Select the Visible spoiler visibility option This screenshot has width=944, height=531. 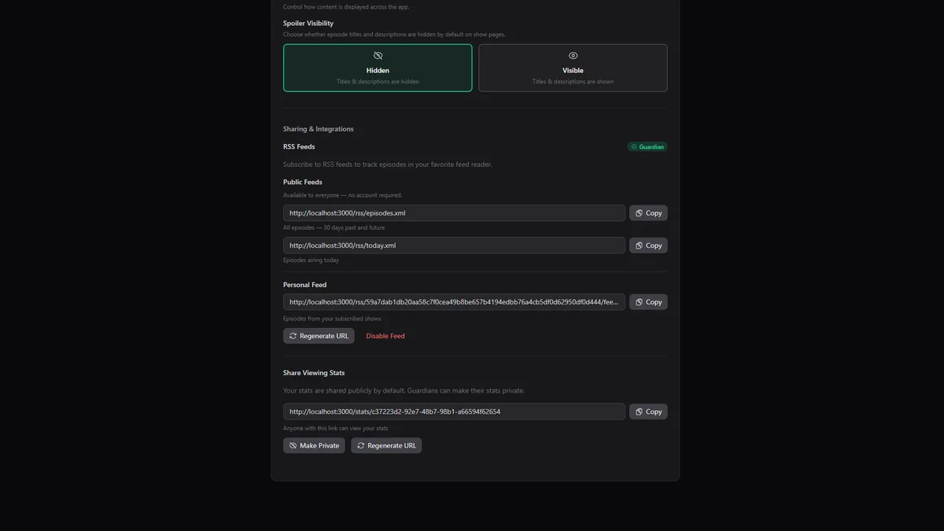pos(573,68)
